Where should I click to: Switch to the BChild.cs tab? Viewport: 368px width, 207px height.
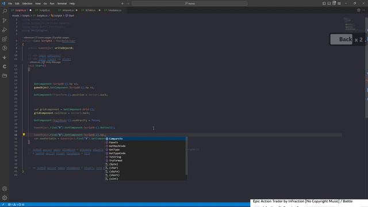click(x=90, y=10)
